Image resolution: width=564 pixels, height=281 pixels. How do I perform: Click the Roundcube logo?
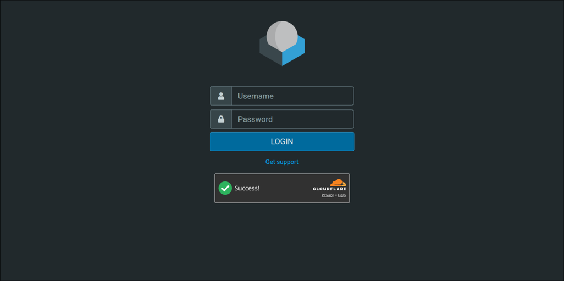(282, 43)
